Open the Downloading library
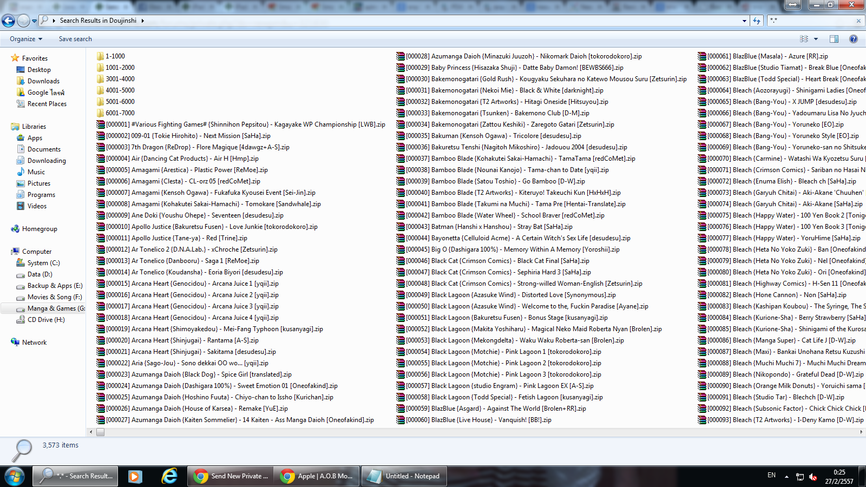 [x=47, y=161]
